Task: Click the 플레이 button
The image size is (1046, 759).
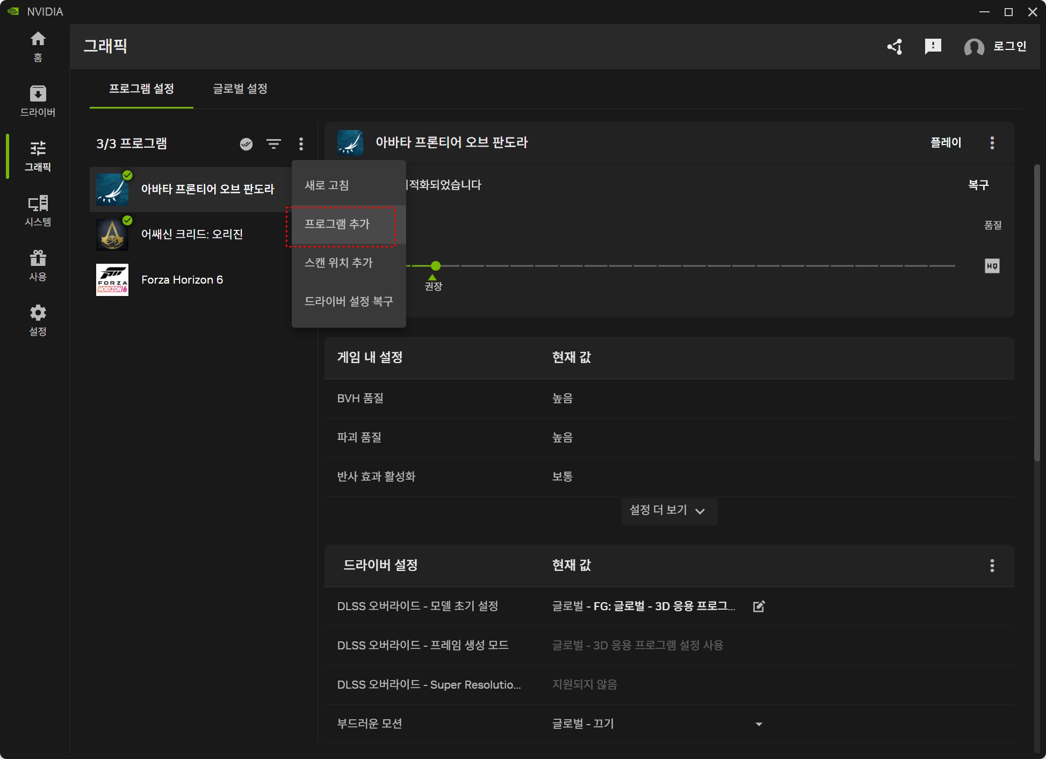Action: tap(946, 143)
